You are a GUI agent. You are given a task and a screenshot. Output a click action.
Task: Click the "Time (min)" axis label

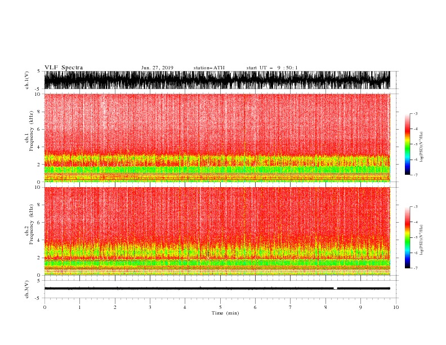pos(225,313)
